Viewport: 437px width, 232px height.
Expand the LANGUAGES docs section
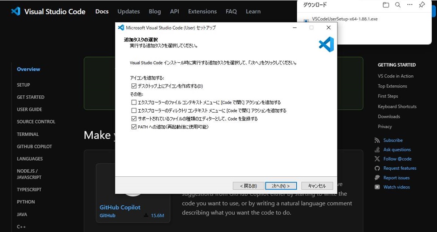(30, 159)
